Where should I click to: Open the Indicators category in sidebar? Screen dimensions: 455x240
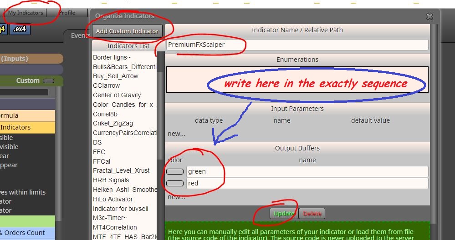tap(27, 127)
